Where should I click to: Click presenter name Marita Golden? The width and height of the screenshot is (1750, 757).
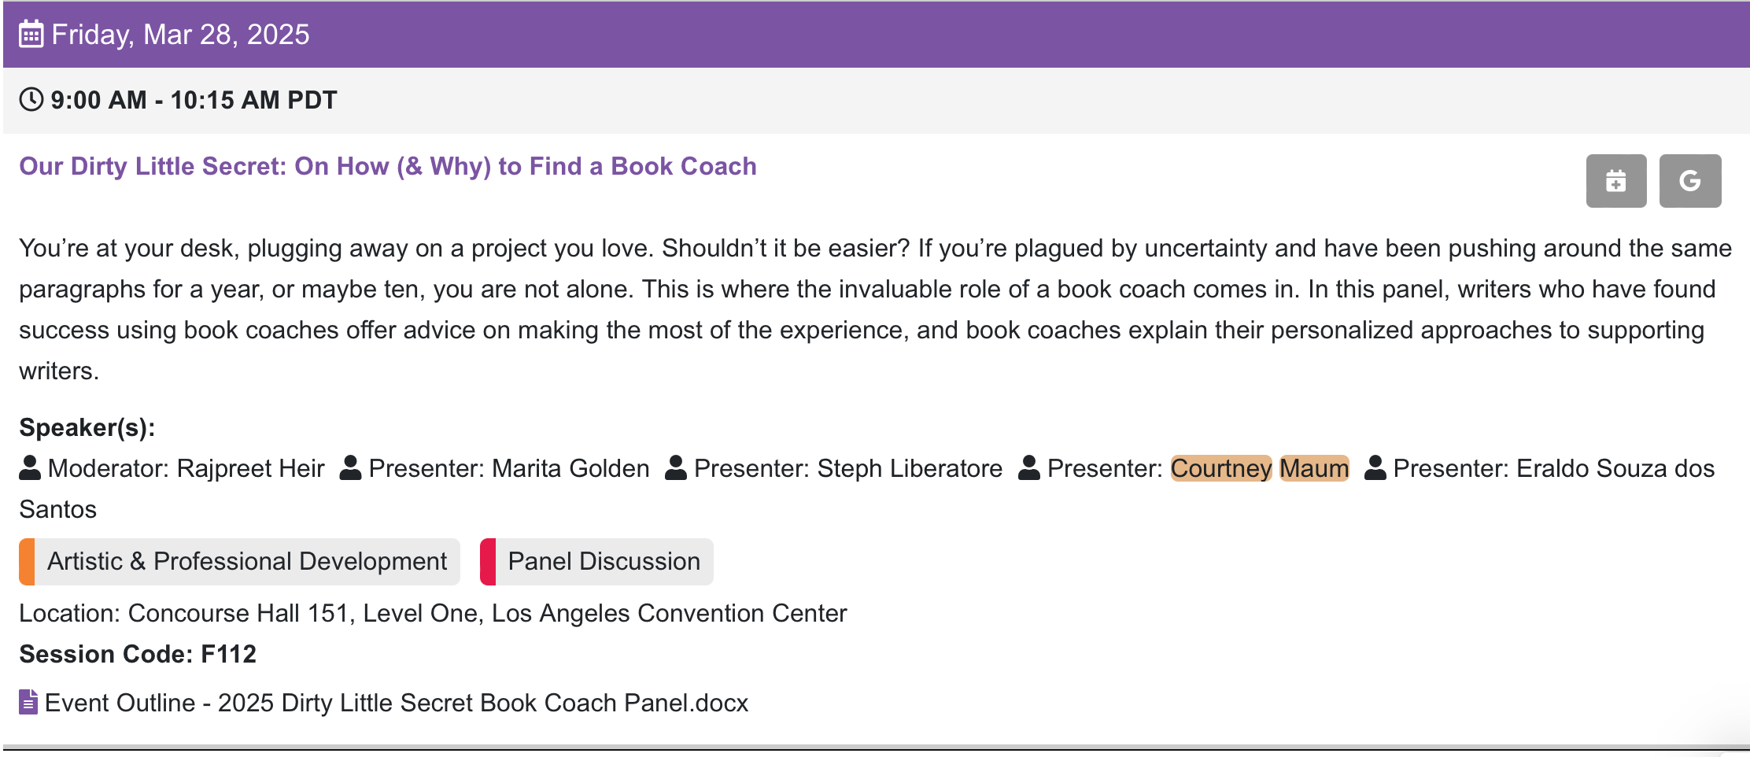(x=570, y=468)
